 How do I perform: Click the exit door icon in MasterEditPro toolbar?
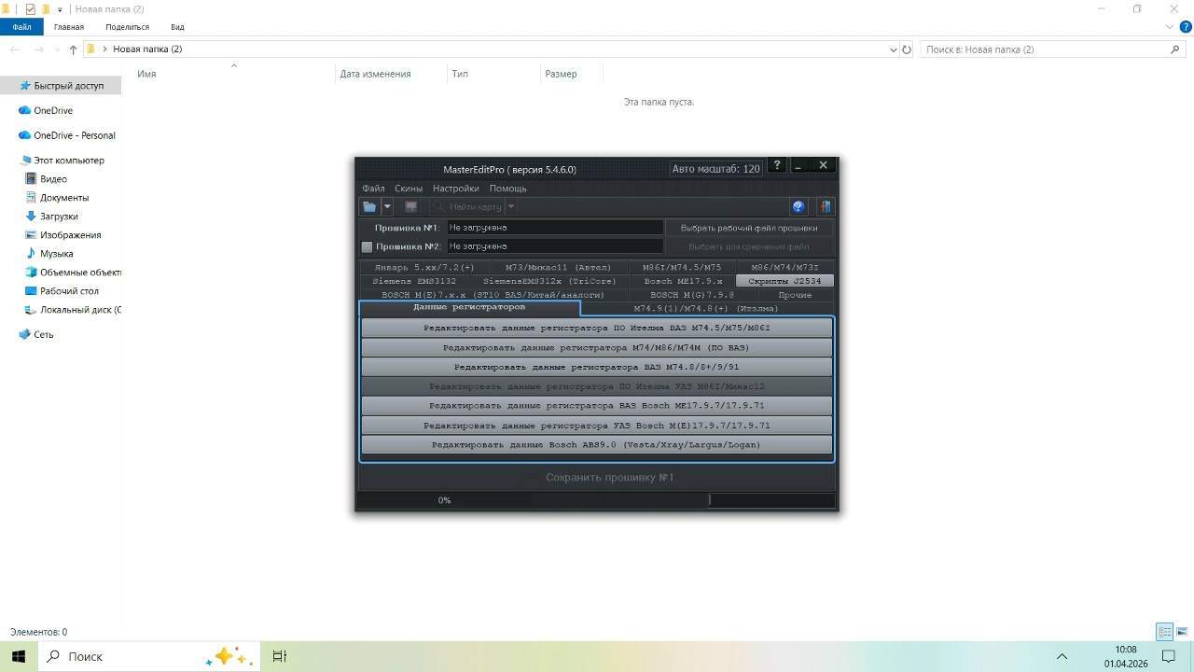click(x=825, y=207)
